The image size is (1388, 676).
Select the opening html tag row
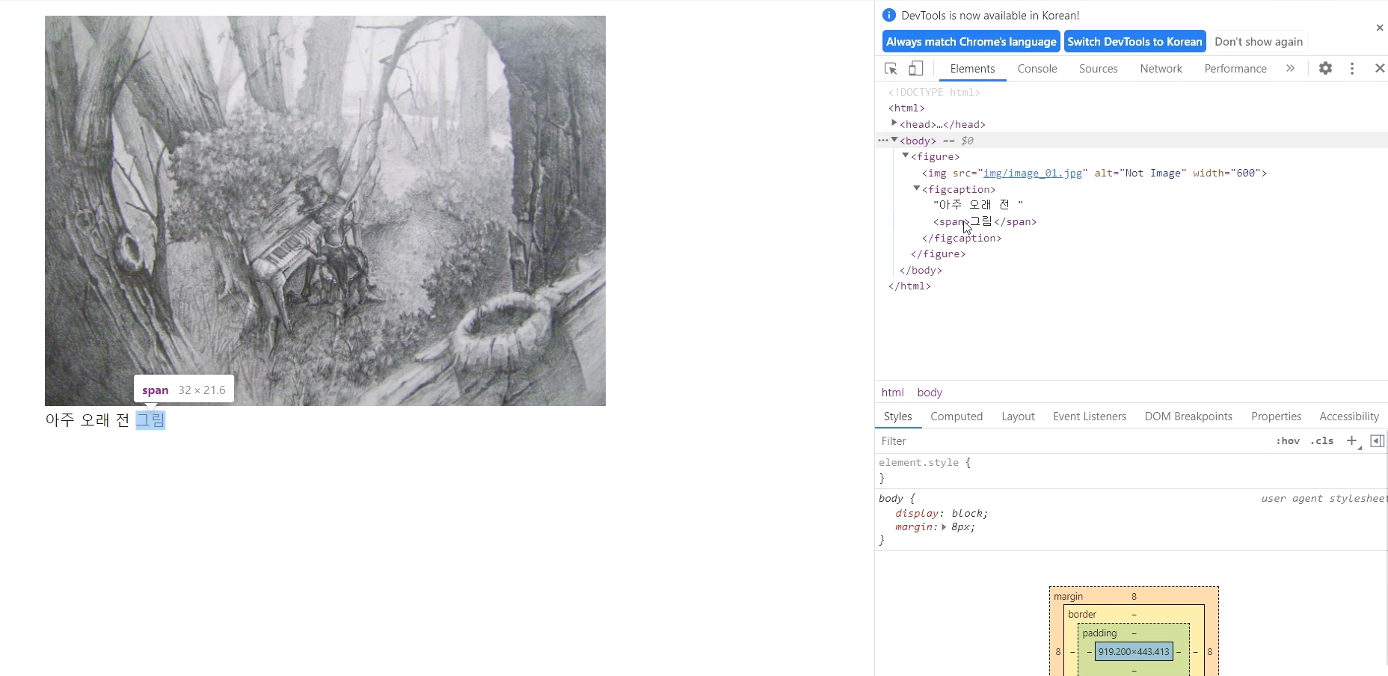[x=1131, y=108]
